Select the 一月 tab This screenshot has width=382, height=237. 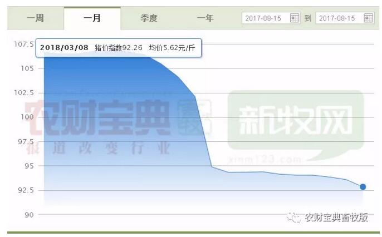pos(92,18)
